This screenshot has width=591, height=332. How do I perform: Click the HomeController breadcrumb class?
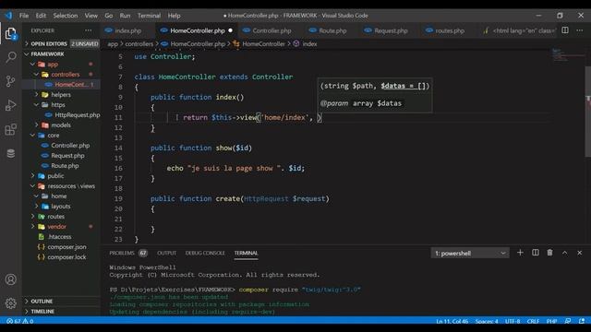tap(263, 44)
